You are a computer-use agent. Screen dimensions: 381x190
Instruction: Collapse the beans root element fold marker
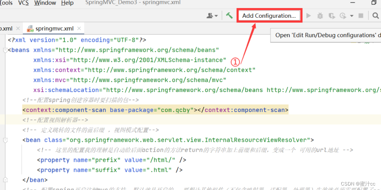5,50
